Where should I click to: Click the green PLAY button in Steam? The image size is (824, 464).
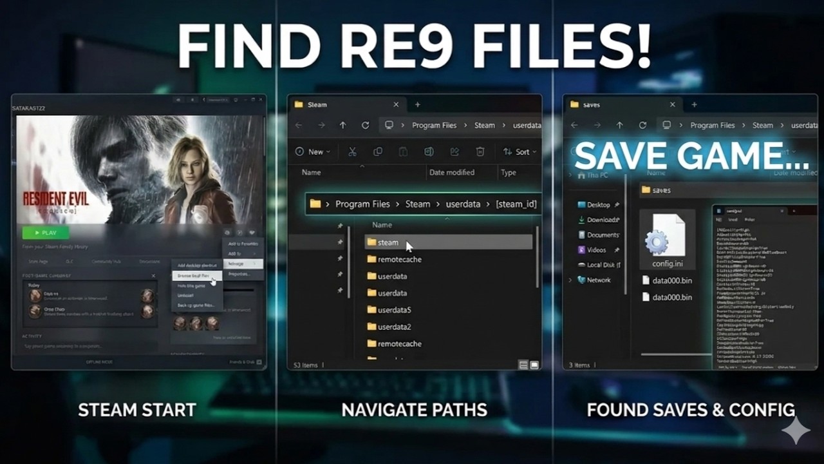46,233
